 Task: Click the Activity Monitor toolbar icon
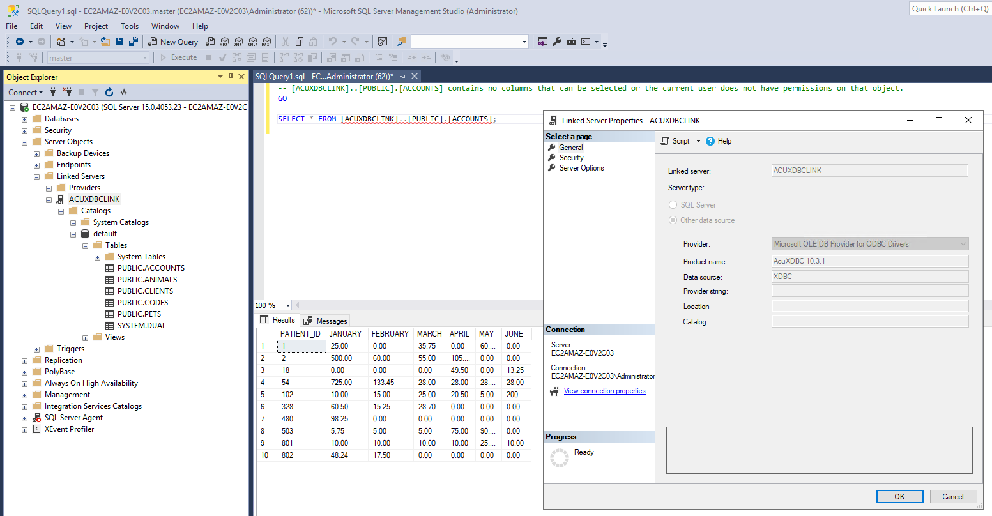383,42
